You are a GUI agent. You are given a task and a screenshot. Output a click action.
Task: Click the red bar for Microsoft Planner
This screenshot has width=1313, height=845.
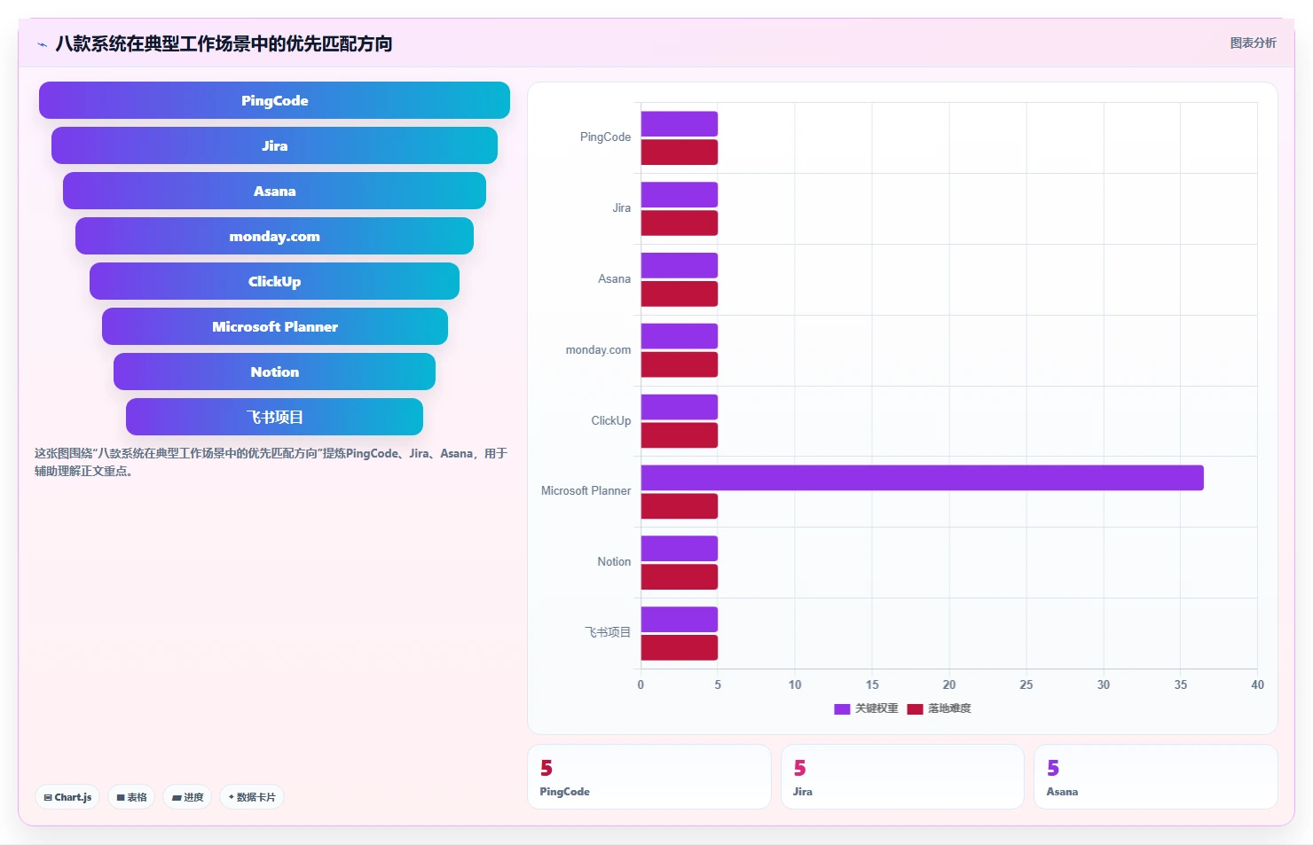pyautogui.click(x=679, y=506)
